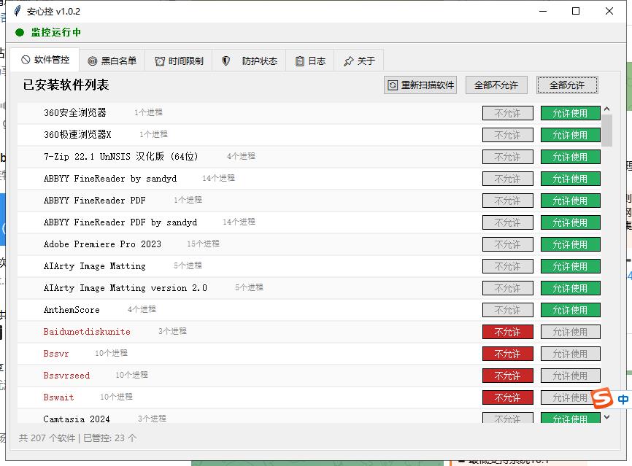The image size is (632, 466).
Task: Click the Sogou input method S icon
Action: pos(602,398)
